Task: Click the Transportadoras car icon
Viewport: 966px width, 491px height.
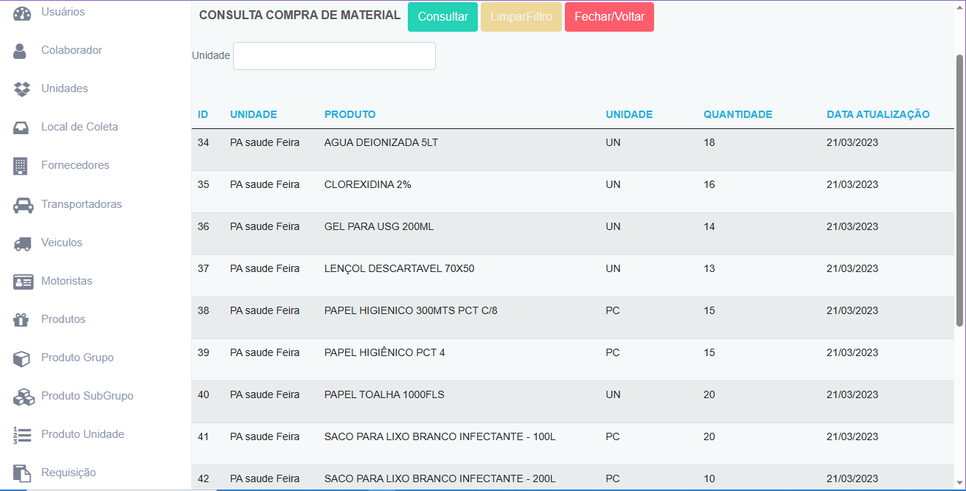Action: tap(22, 204)
